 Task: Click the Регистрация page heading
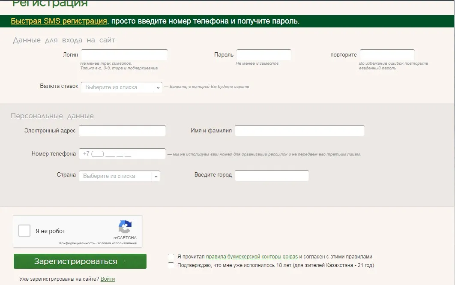(x=50, y=3)
